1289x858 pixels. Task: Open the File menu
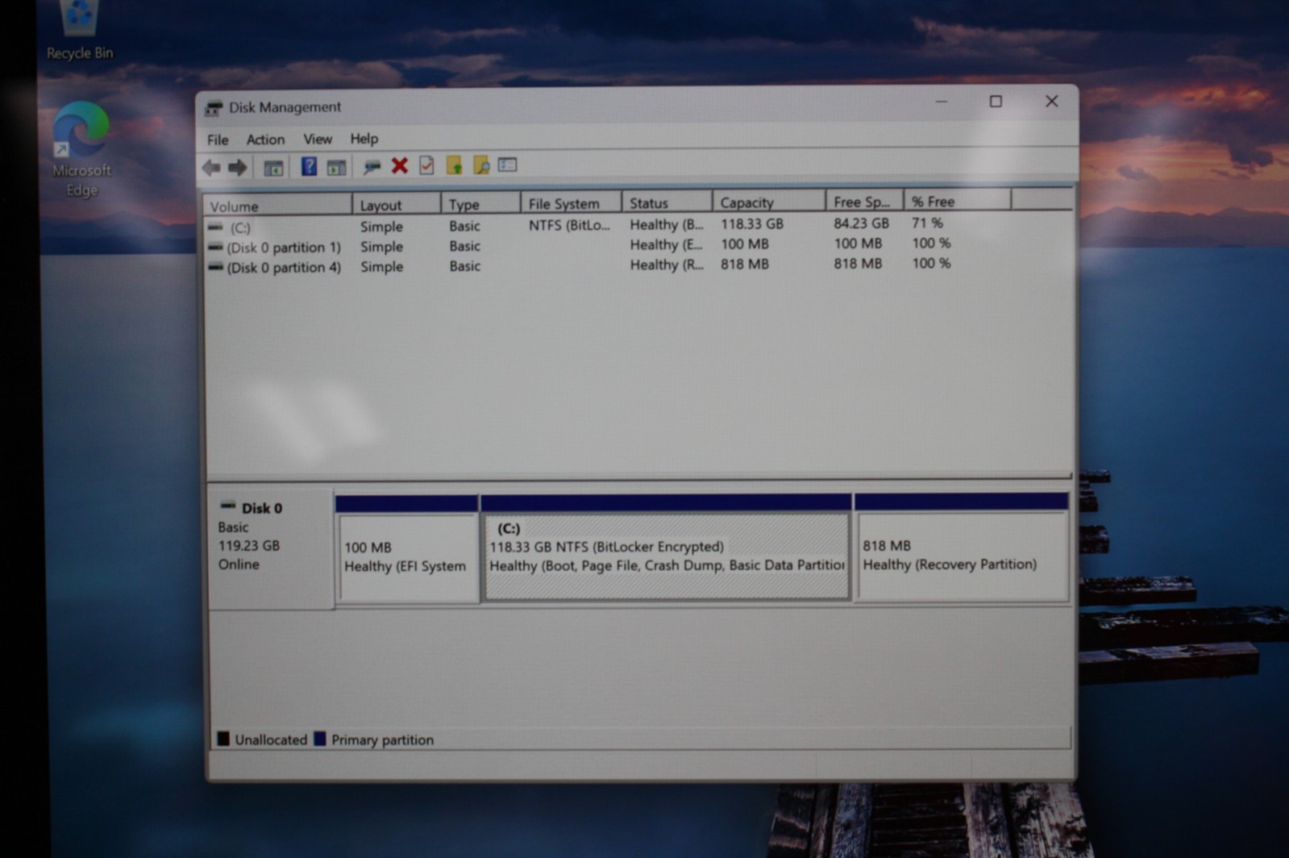click(218, 140)
